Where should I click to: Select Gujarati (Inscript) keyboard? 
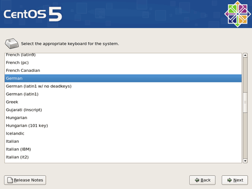pyautogui.click(x=123, y=110)
